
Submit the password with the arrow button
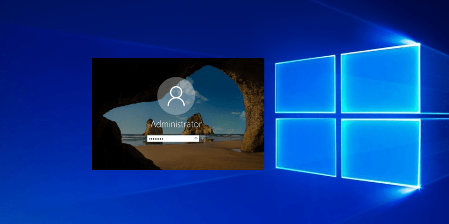[202, 139]
